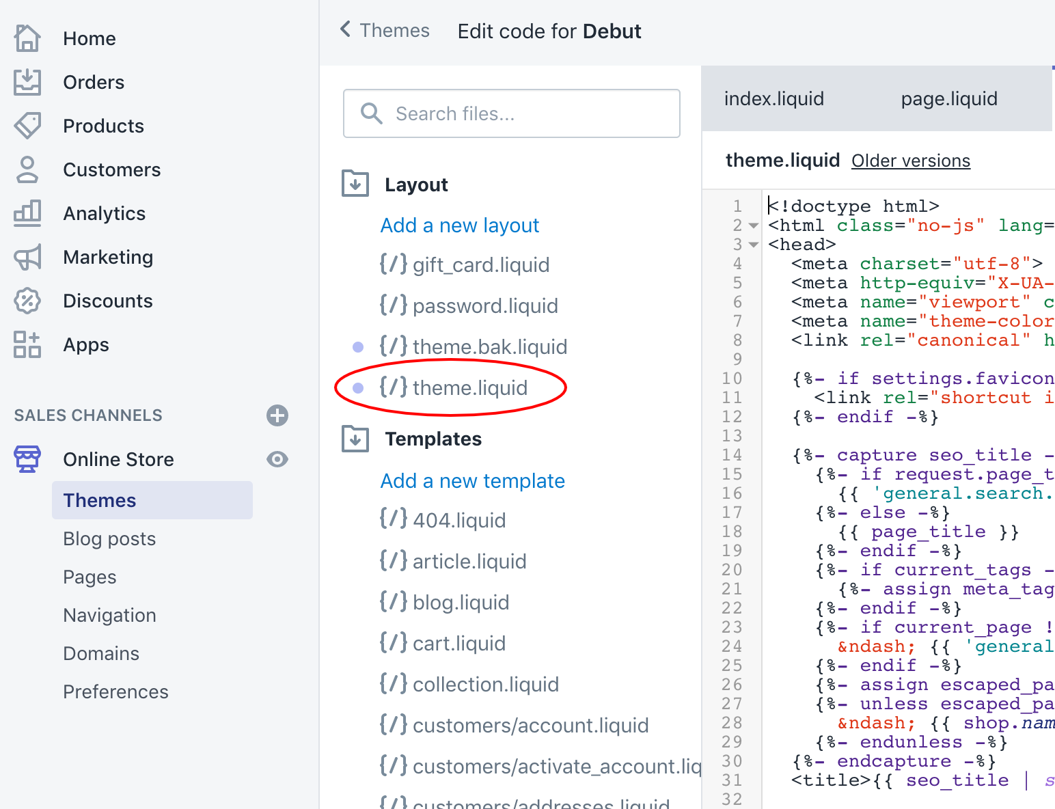This screenshot has height=809, width=1055.
Task: Switch to the index.liquid tab
Action: click(x=773, y=98)
